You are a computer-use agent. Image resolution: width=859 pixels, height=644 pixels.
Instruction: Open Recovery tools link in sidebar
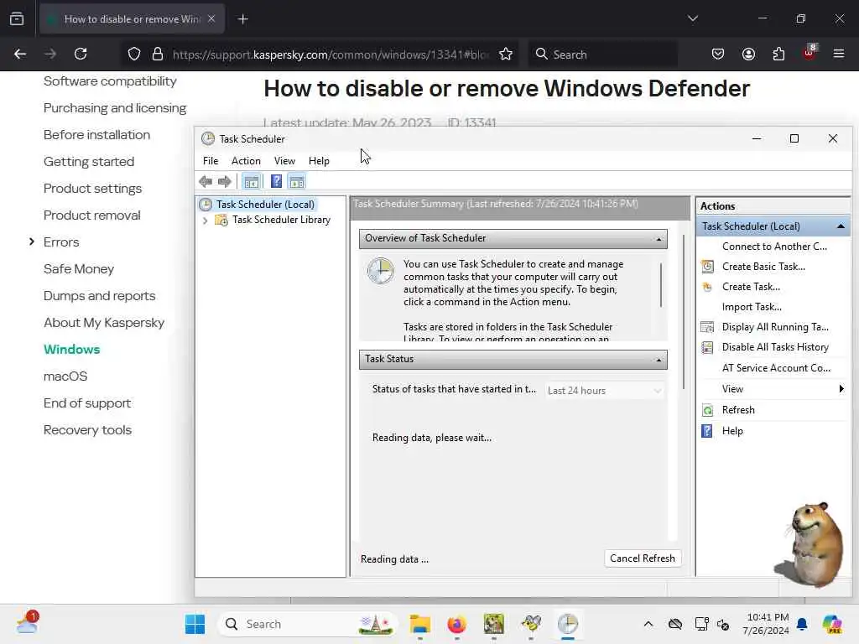[x=87, y=430]
